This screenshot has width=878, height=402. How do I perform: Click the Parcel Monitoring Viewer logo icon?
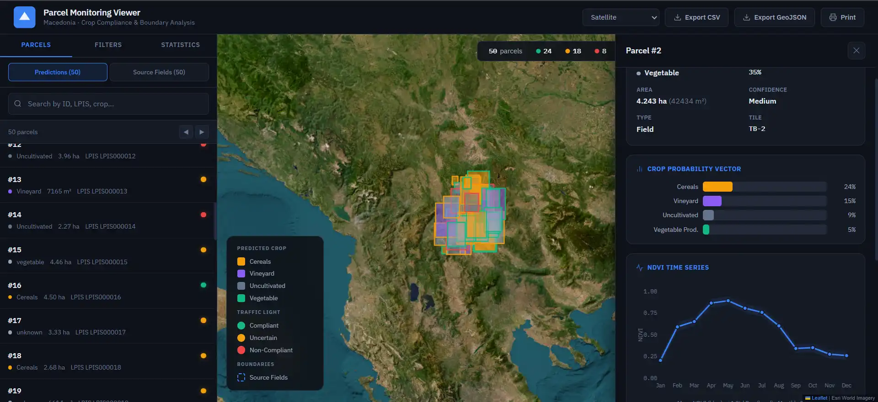25,17
